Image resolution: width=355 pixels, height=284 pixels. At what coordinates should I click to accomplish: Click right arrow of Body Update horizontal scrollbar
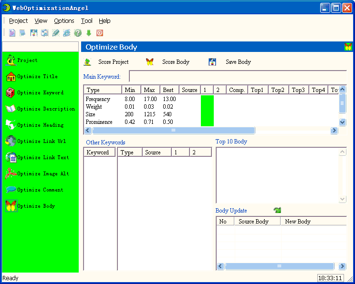pos(342,266)
